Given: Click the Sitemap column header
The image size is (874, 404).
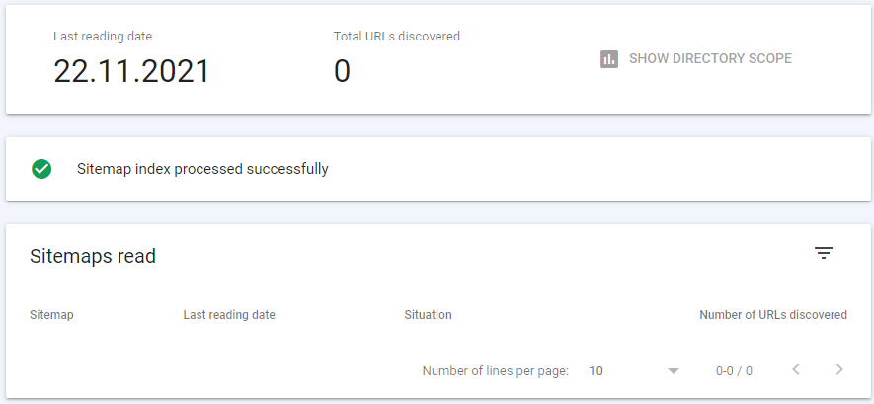Looking at the screenshot, I should coord(51,315).
